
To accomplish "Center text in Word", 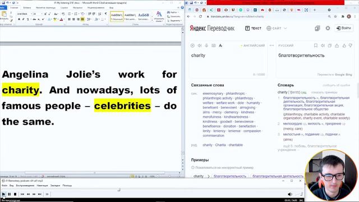I will [73, 20].
